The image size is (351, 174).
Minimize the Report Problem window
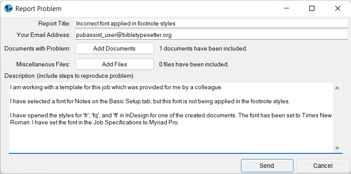pyautogui.click(x=286, y=8)
